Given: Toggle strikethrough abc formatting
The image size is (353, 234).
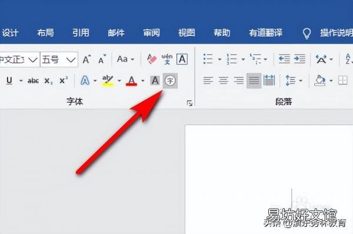Looking at the screenshot, I should [x=33, y=81].
